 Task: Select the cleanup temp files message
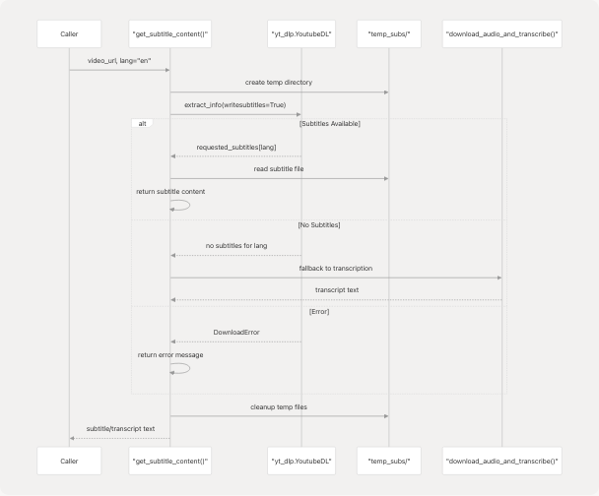pyautogui.click(x=279, y=406)
